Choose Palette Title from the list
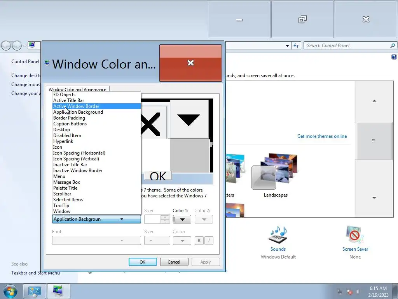Viewport: 398px width, 299px height. pyautogui.click(x=96, y=188)
